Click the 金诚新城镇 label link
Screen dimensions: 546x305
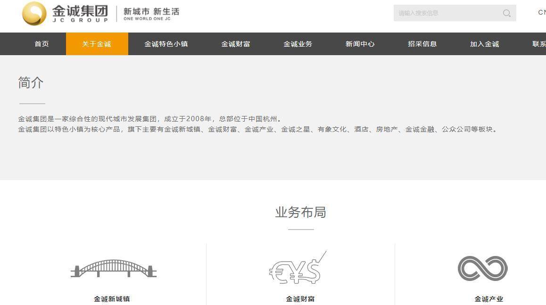point(112,298)
